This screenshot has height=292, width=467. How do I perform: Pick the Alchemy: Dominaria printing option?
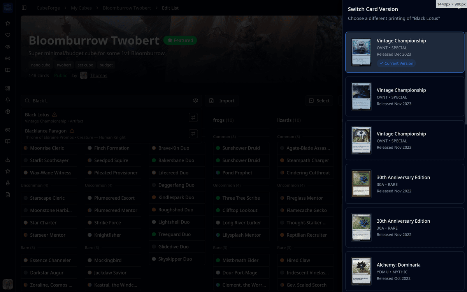(405, 271)
